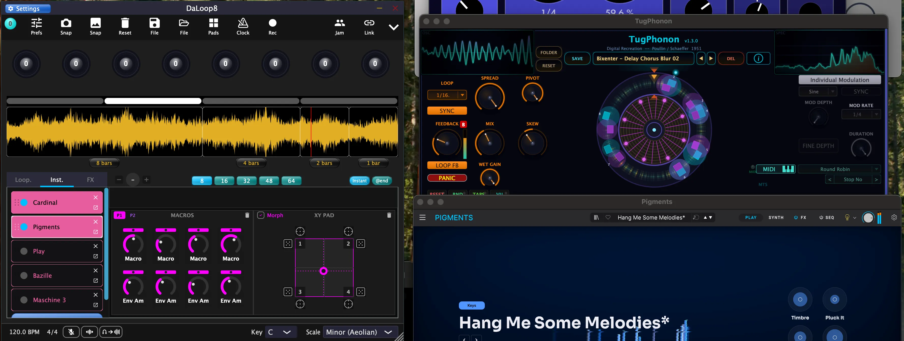Delete XY PAD with its trash icon
The image size is (904, 341).
pyautogui.click(x=389, y=215)
